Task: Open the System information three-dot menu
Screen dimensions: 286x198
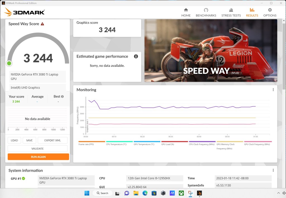Action: coord(273,170)
